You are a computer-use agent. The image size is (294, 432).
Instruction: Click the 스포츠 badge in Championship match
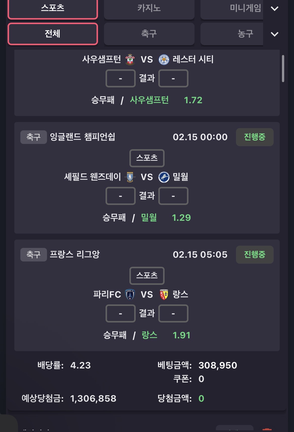tap(147, 158)
